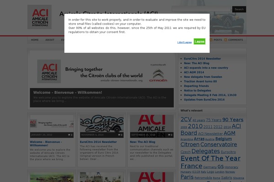Open New: The ACI Blog post title

coord(142,142)
